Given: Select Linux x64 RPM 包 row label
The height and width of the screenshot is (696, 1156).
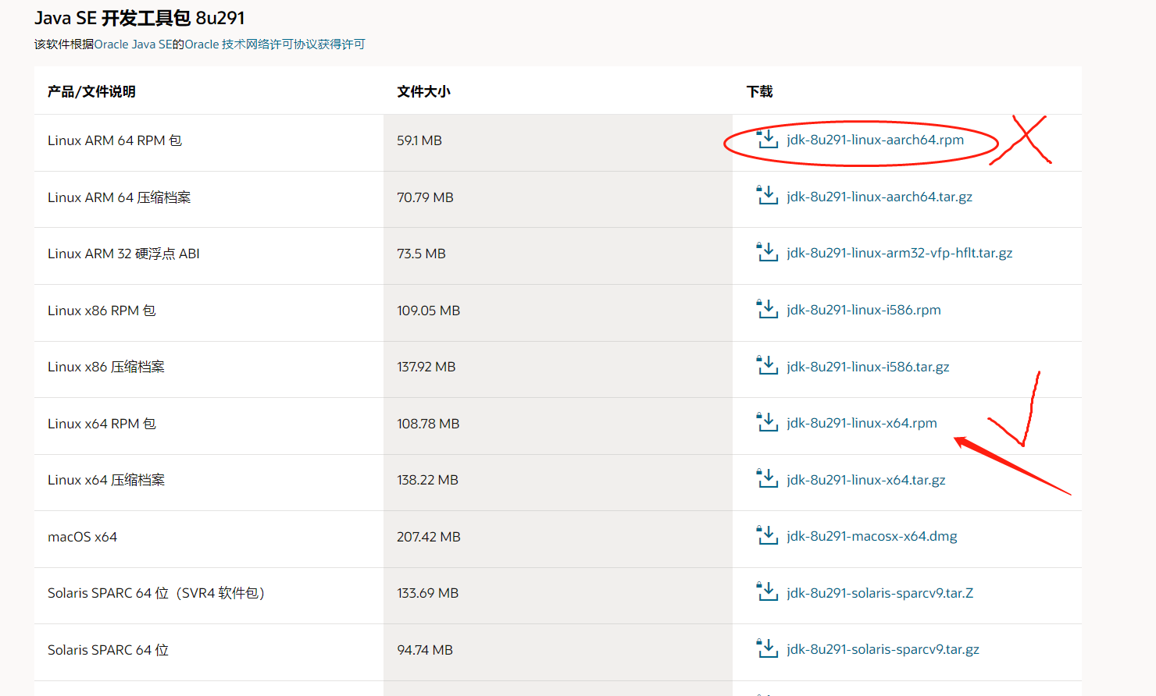Looking at the screenshot, I should (102, 424).
